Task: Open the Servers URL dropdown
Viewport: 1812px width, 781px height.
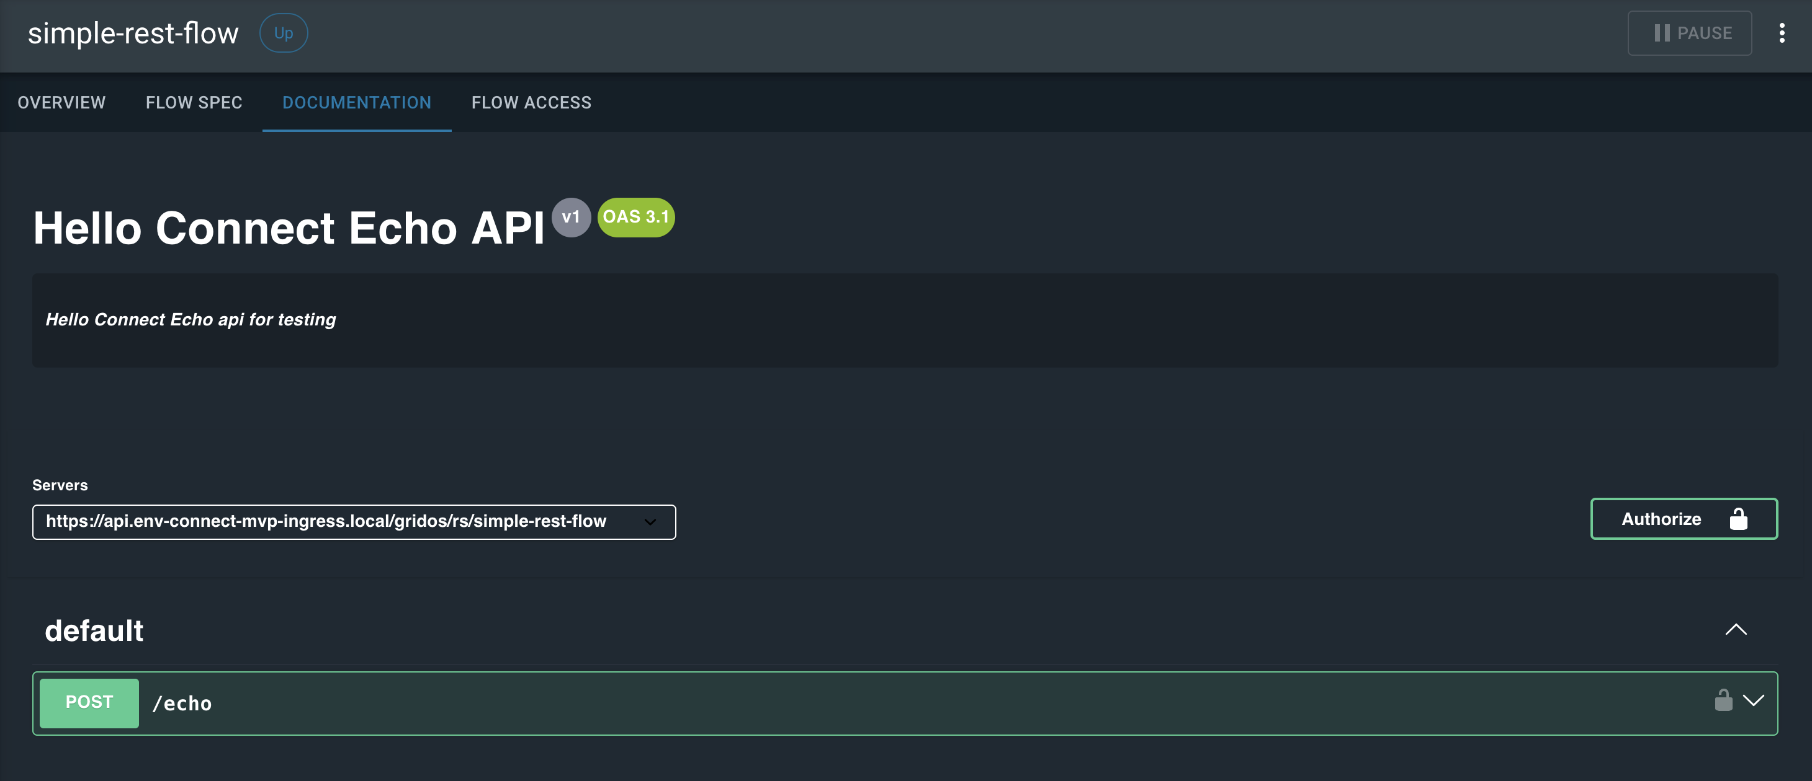Action: (x=649, y=522)
